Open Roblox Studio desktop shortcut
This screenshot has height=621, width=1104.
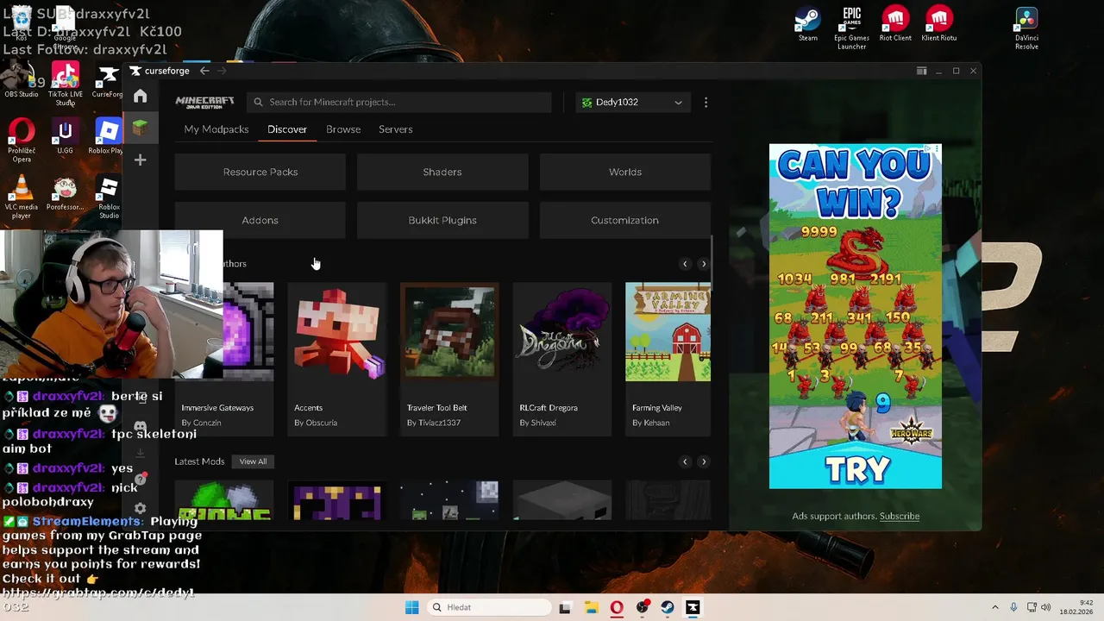(109, 198)
